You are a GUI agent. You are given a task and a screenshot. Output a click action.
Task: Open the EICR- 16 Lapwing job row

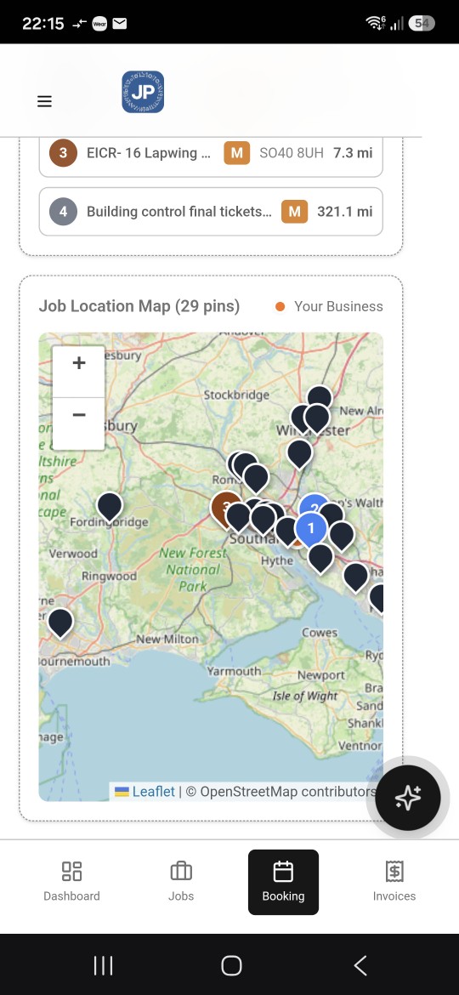click(211, 153)
